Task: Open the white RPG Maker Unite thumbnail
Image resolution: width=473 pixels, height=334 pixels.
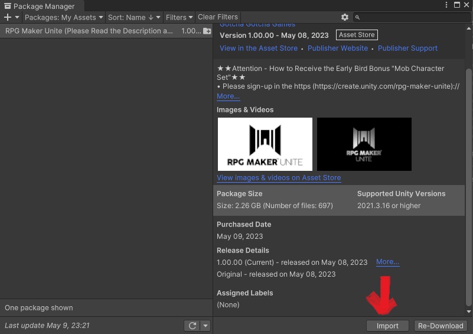Action: (x=265, y=144)
